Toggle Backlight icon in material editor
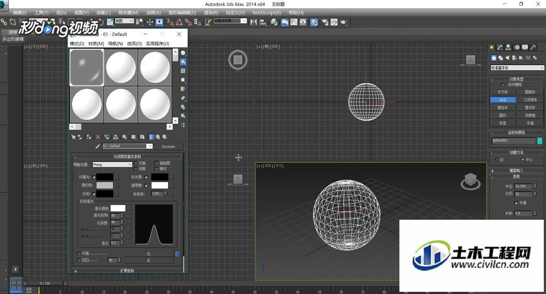This screenshot has height=294, width=546. click(x=183, y=62)
